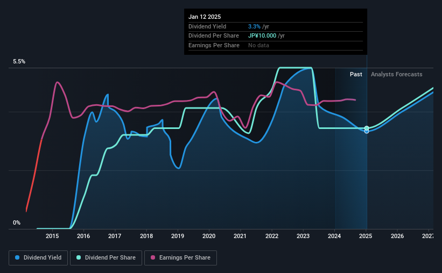Click the 3.3% dividend yield value
The width and height of the screenshot is (442, 273).
tap(254, 26)
